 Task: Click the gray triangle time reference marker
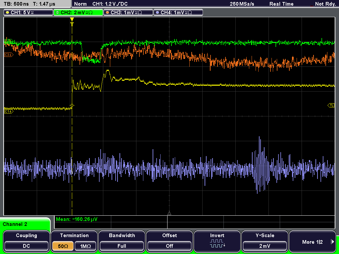169,213
